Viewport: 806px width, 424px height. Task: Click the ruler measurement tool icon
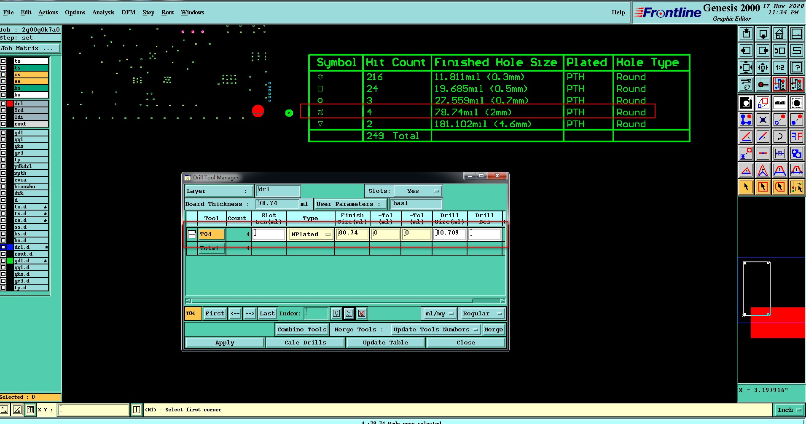point(779,103)
